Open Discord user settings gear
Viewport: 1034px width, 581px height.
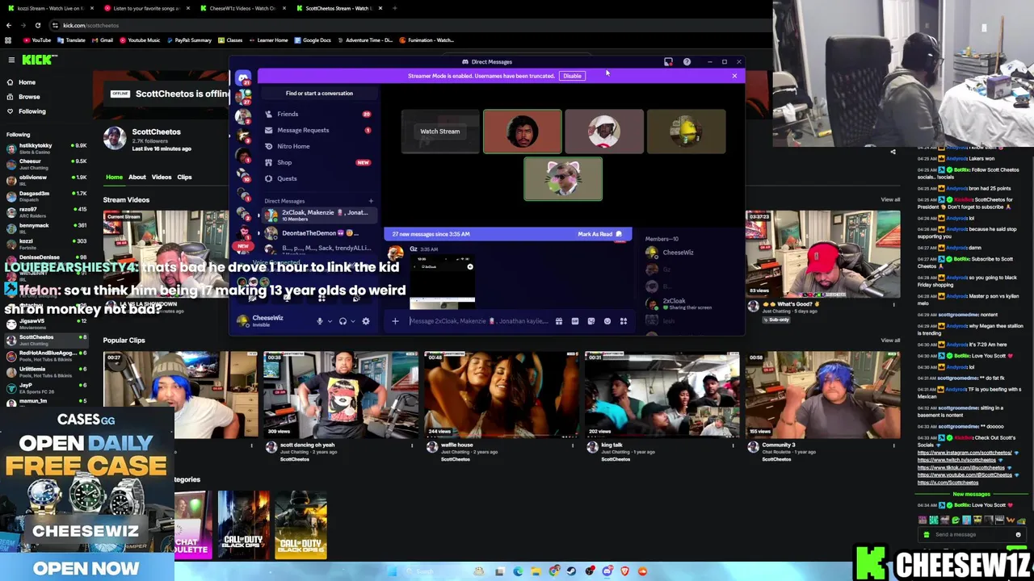coord(366,321)
